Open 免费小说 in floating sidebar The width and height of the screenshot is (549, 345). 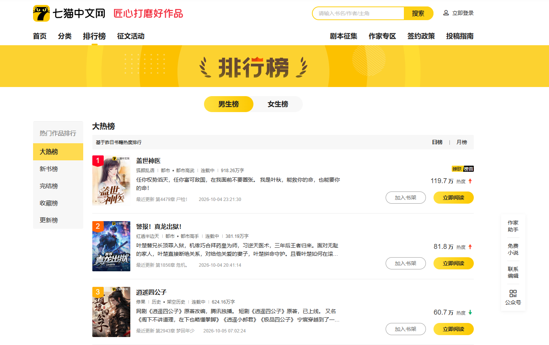point(513,249)
